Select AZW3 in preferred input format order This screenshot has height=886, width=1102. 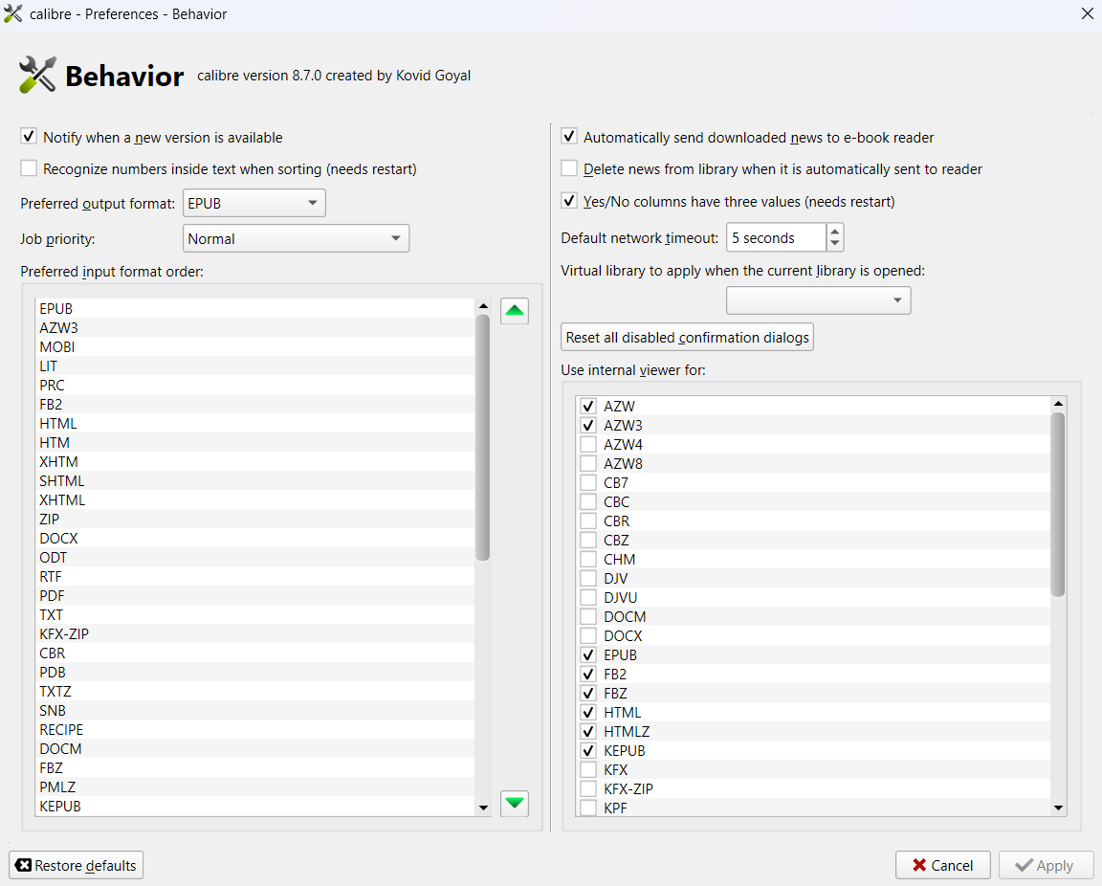(255, 327)
